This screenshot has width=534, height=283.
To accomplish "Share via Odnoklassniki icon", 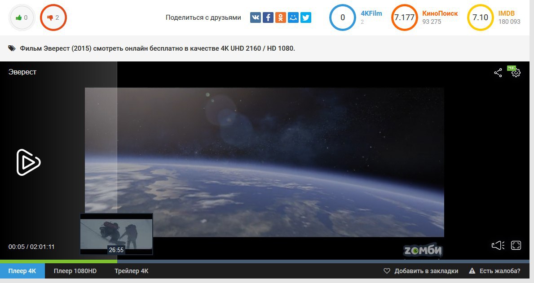I will tap(281, 17).
